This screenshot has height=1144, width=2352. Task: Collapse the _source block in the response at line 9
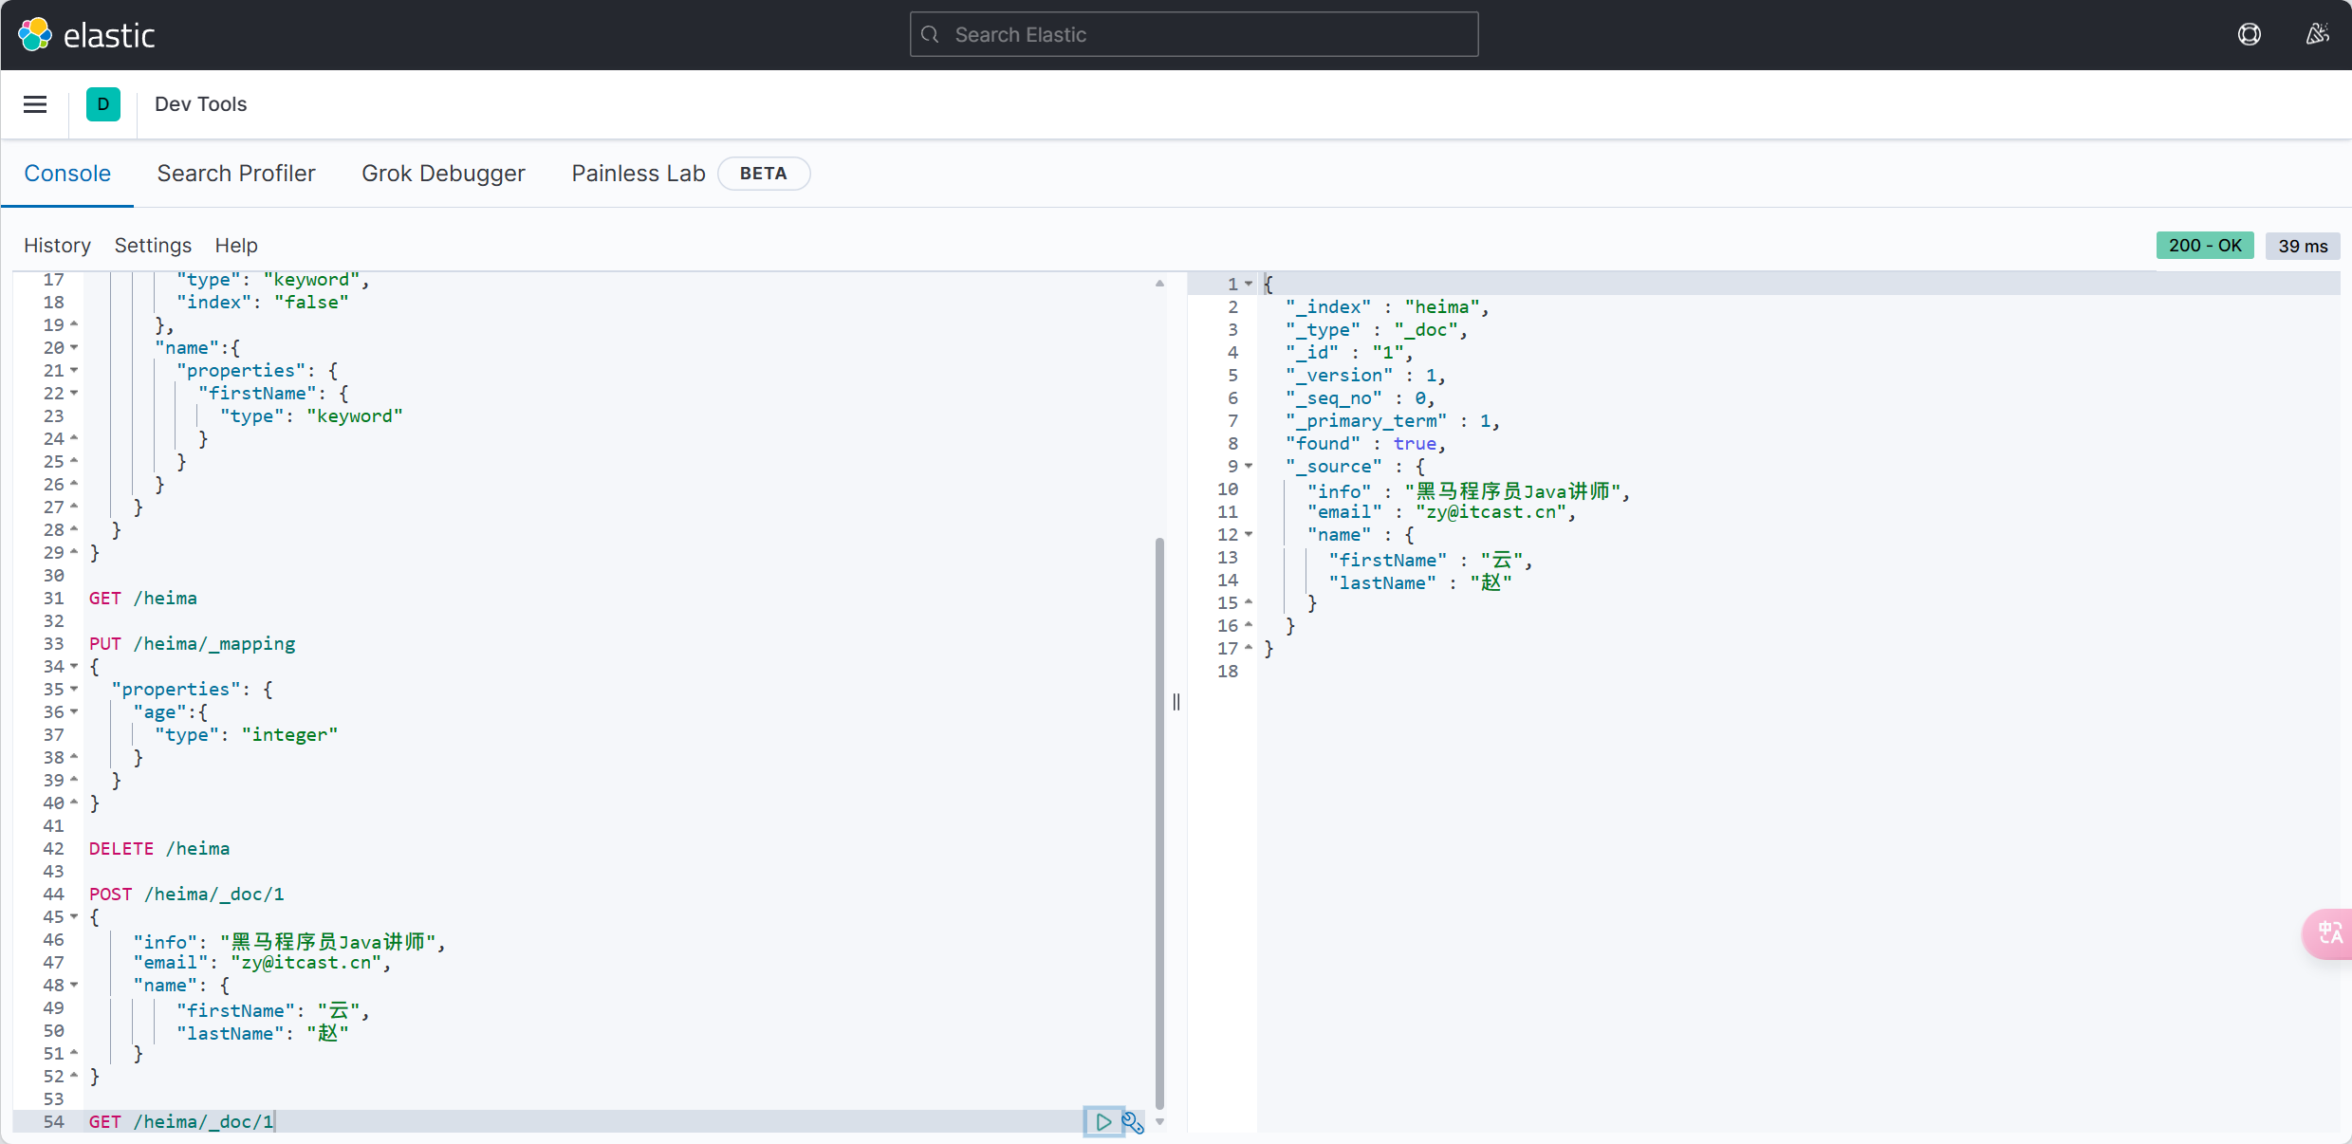1249,466
